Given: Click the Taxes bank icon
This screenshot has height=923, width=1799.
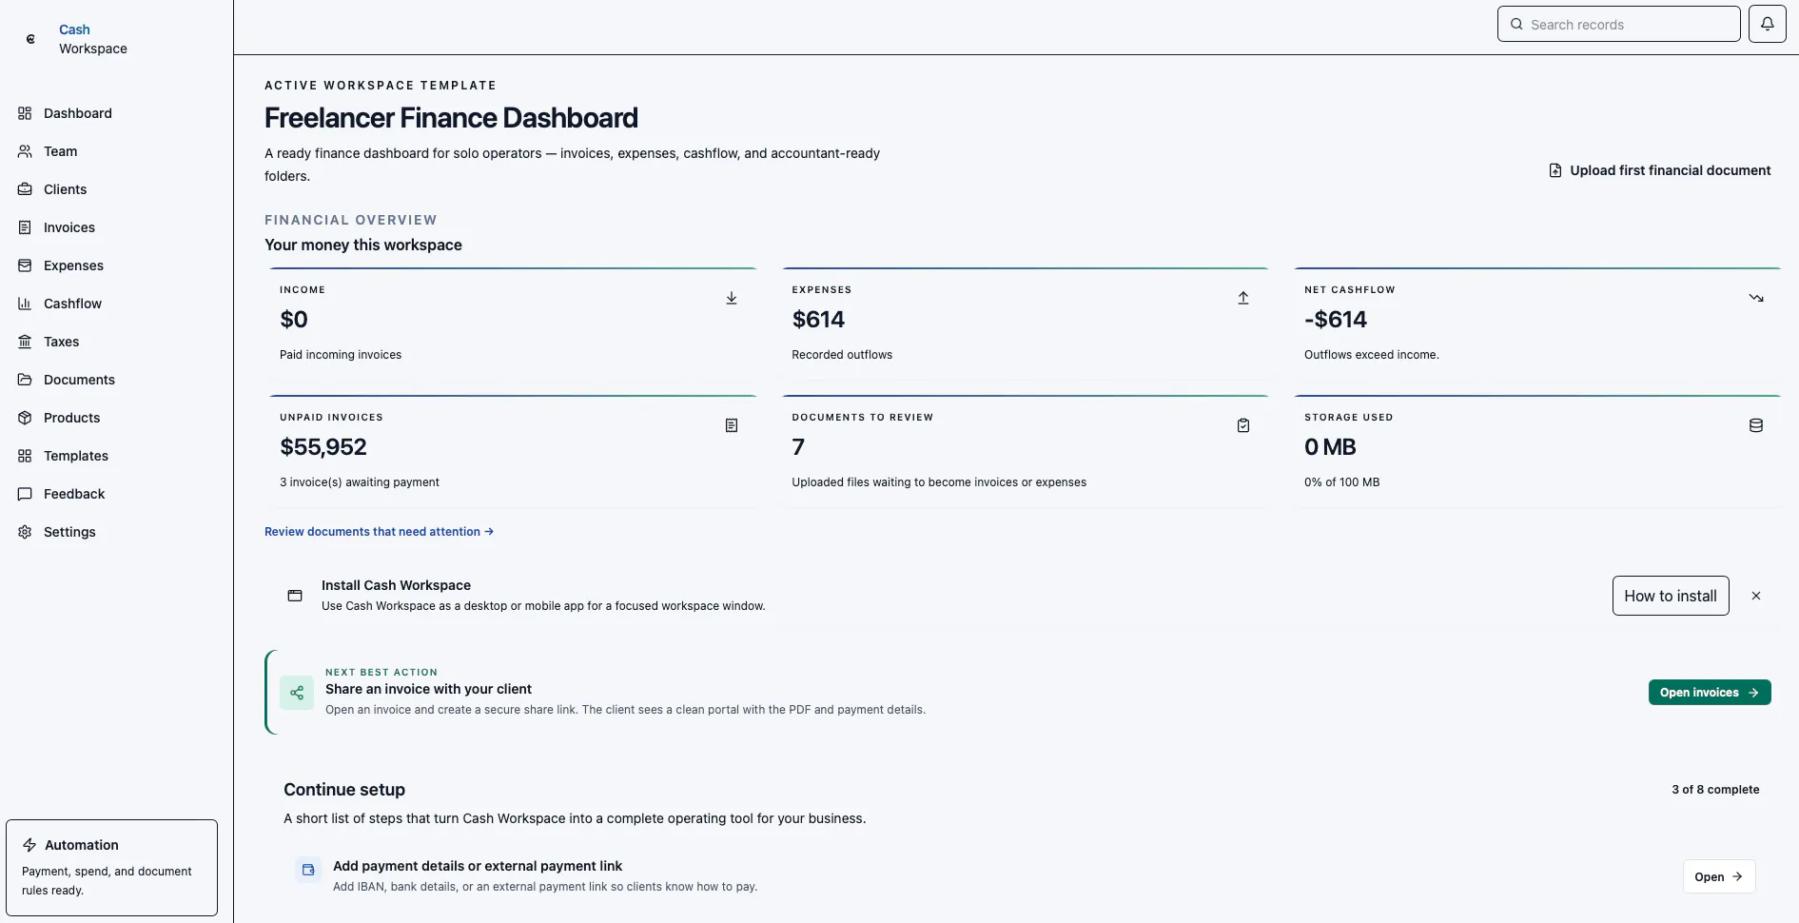Looking at the screenshot, I should (x=25, y=342).
